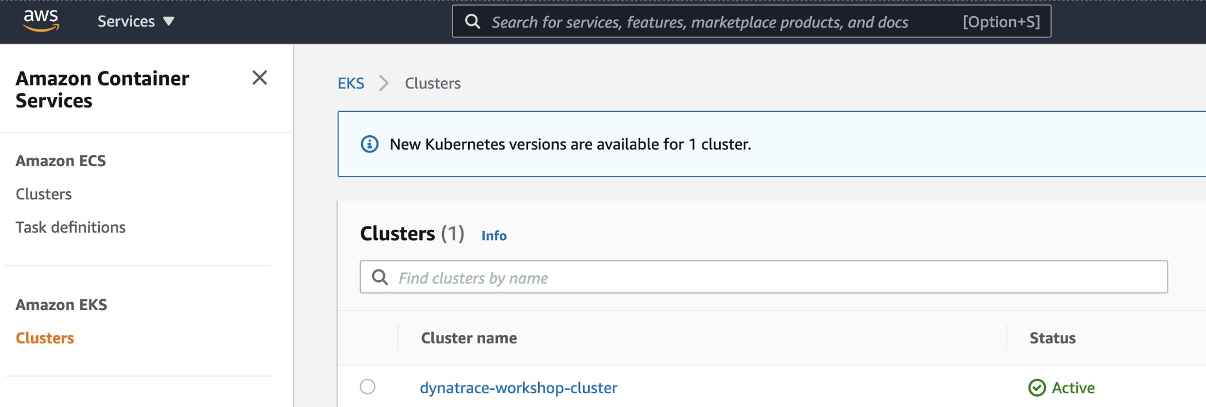Click the Status column header
The image size is (1206, 407).
[1052, 338]
